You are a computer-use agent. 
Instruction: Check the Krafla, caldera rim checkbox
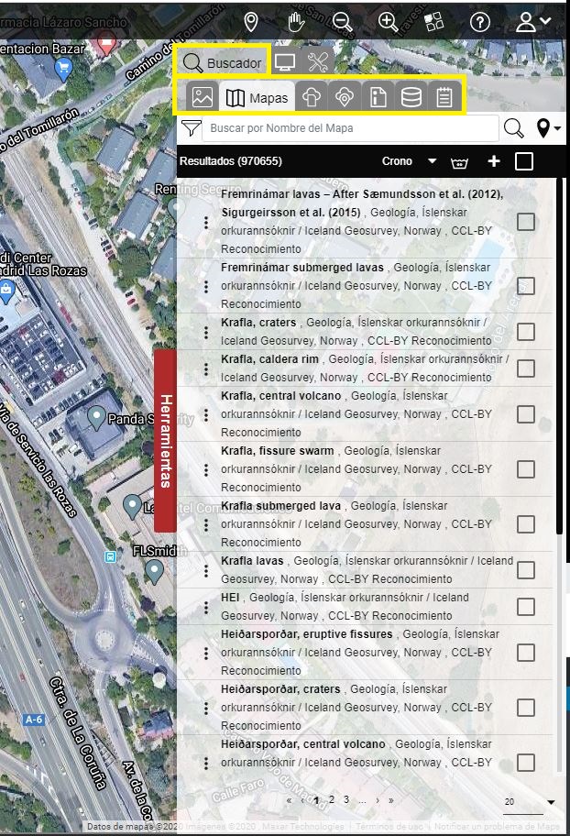(x=526, y=368)
